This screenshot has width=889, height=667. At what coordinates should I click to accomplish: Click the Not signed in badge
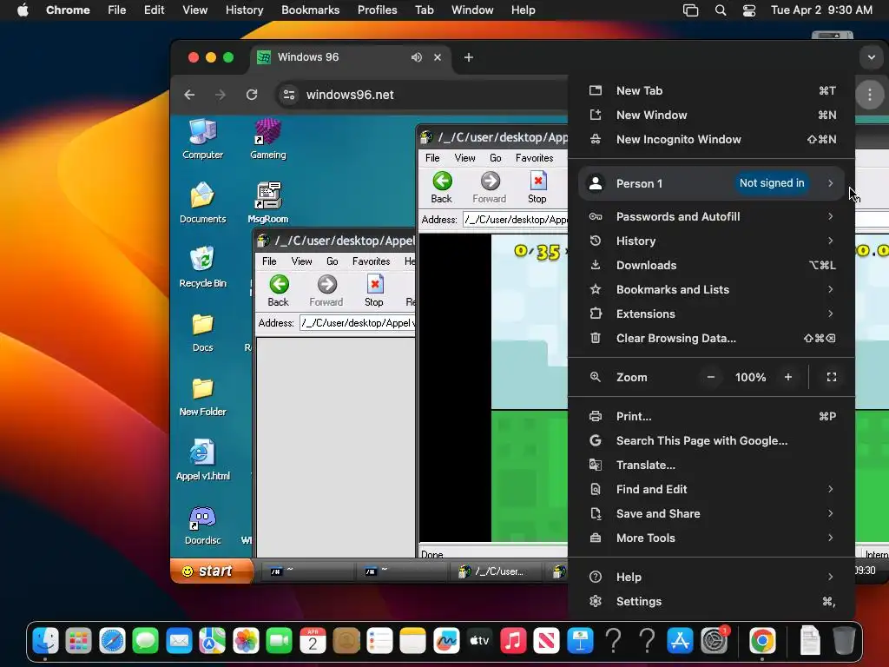(772, 183)
